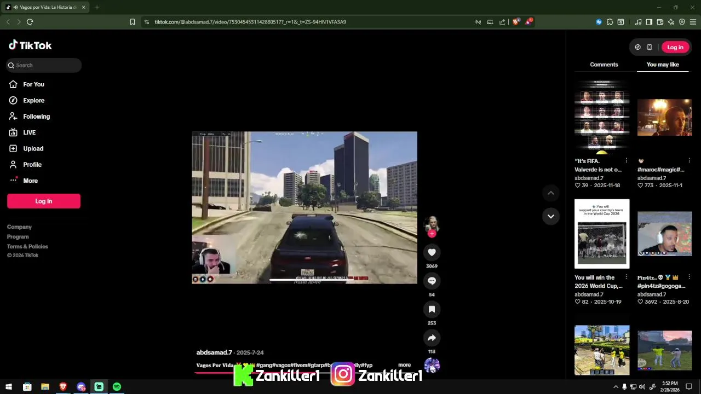
Task: Open the Brave Wallet icon
Action: 660,22
